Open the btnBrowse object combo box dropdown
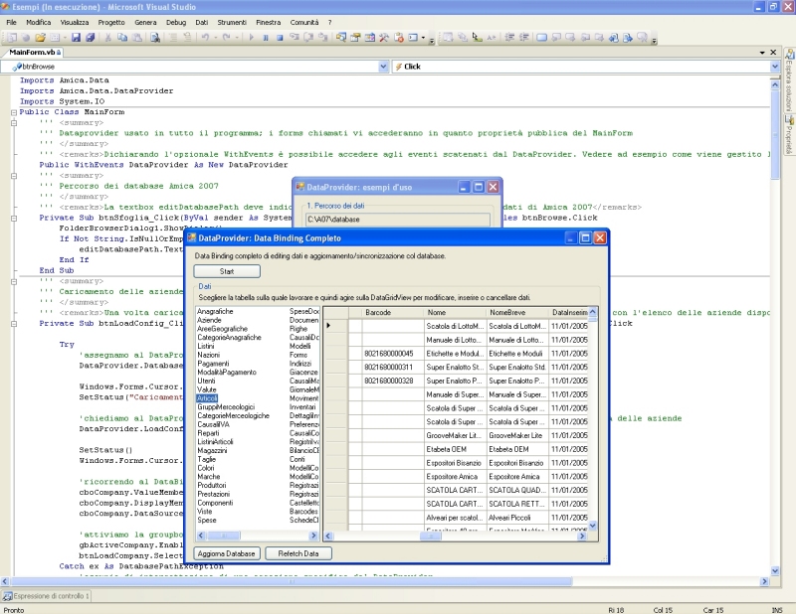This screenshot has width=796, height=614. (x=383, y=67)
